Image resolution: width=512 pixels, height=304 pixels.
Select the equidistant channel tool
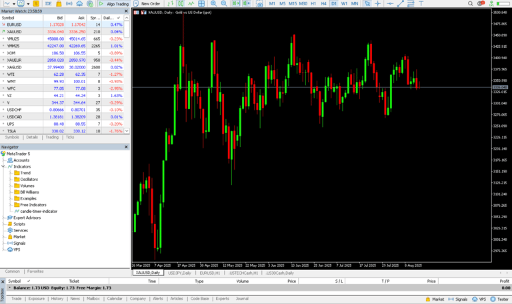click(x=411, y=3)
